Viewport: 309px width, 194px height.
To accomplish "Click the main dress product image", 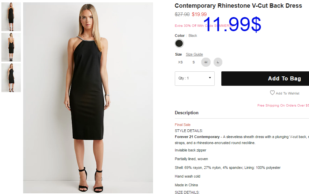I will click(x=88, y=98).
